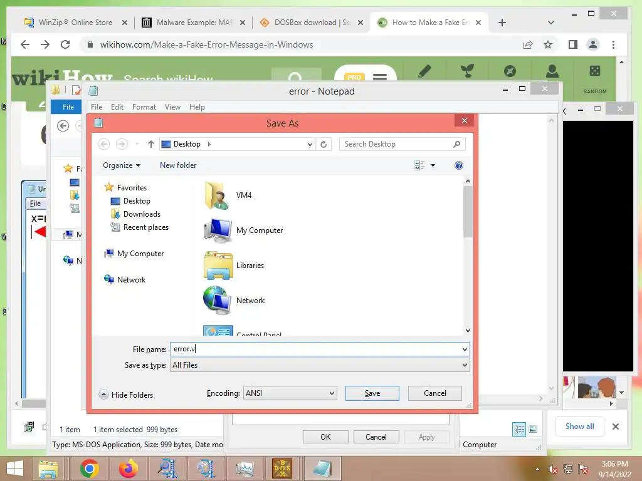
Task: Open a new browser tab
Action: tap(502, 23)
